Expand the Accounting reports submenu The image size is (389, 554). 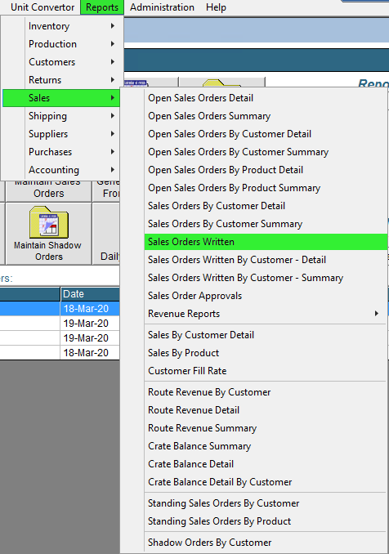pos(61,170)
